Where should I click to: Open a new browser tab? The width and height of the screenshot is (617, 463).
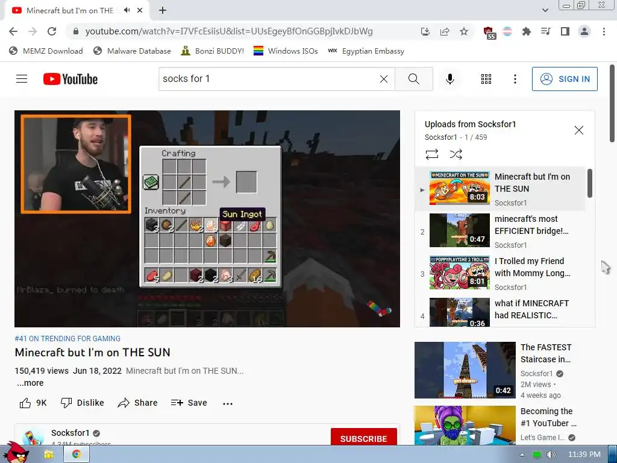163,11
